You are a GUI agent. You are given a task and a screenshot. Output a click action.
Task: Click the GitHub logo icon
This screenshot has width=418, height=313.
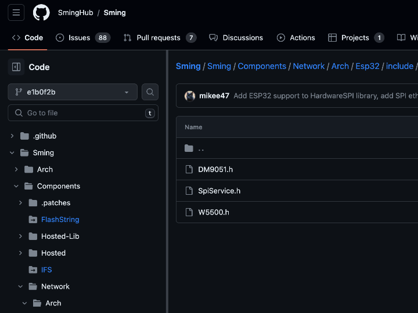(x=41, y=12)
